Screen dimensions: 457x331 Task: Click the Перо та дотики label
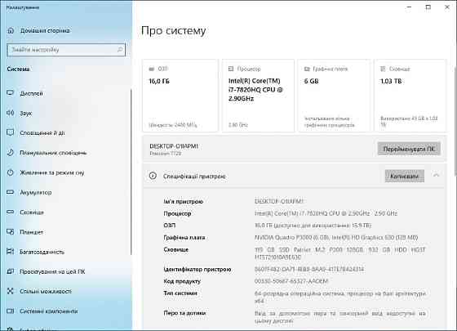pyautogui.click(x=184, y=313)
